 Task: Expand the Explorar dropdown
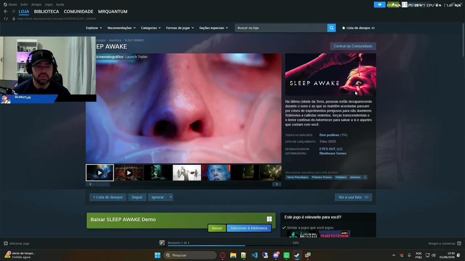[x=94, y=28]
